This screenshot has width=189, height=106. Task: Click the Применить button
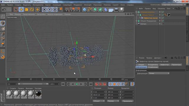click(x=128, y=101)
